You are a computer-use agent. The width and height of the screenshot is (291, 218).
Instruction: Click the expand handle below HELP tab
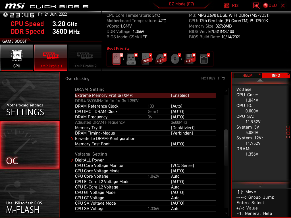coord(260,80)
